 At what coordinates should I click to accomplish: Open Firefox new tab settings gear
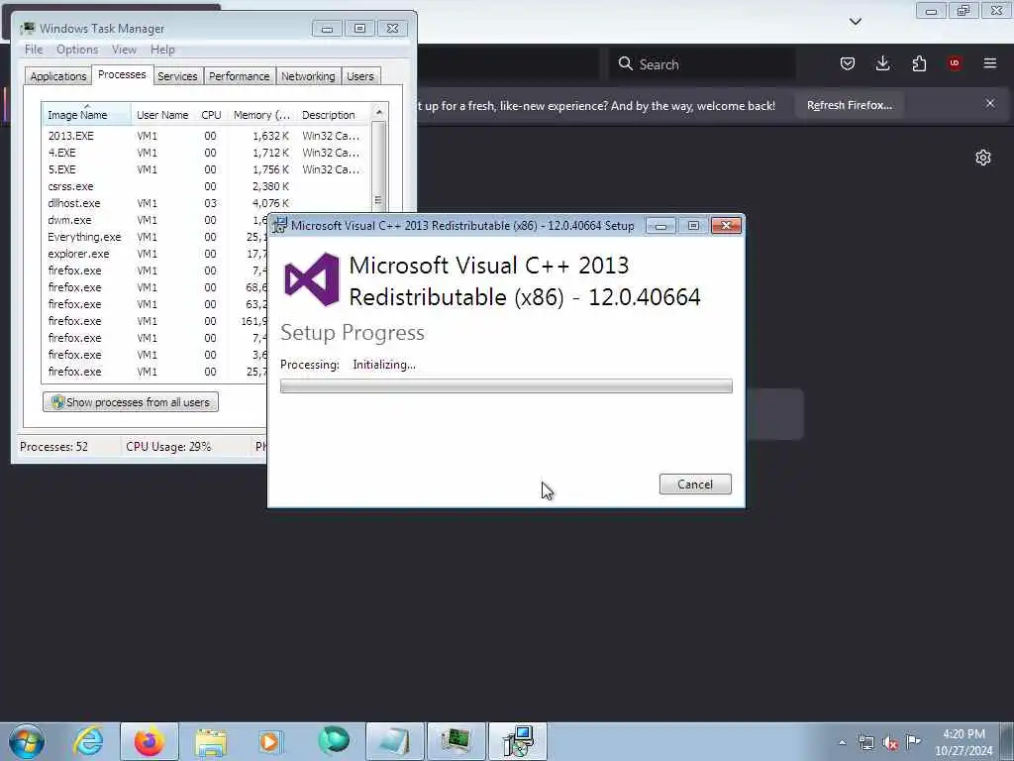[983, 158]
